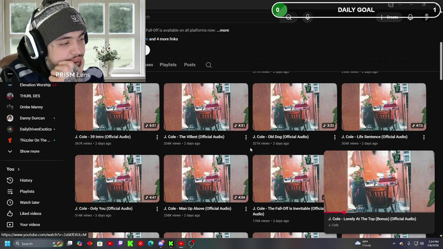Click title 'J. Cole - The Villest (Official Audio)'

[x=194, y=137]
